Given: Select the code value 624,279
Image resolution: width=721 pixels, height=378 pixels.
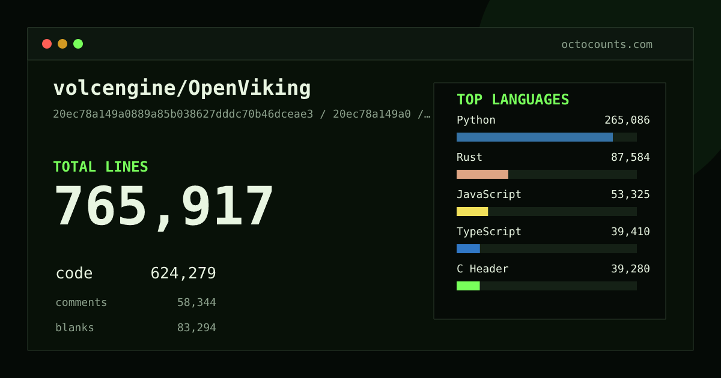Looking at the screenshot, I should (x=183, y=274).
